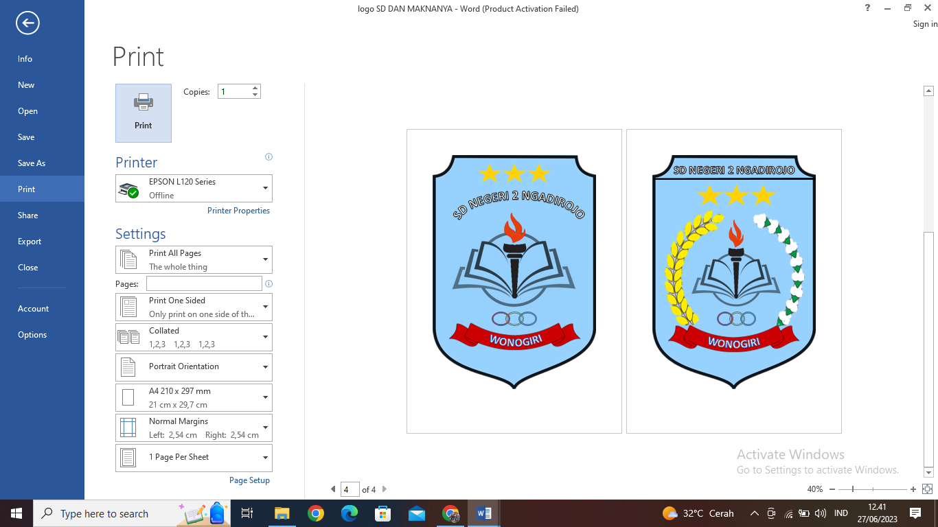Click the zoom out minus icon
The width and height of the screenshot is (938, 527).
[x=832, y=489]
